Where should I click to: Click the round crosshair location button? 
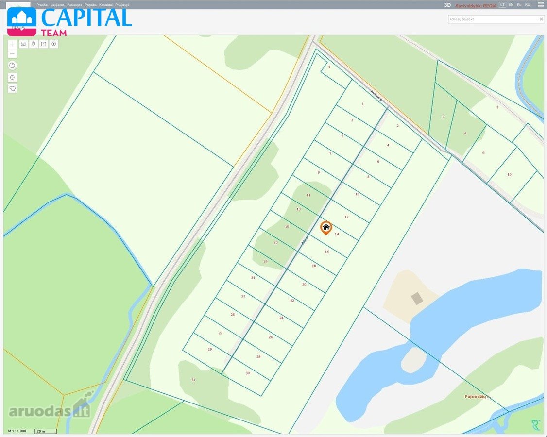click(x=12, y=77)
